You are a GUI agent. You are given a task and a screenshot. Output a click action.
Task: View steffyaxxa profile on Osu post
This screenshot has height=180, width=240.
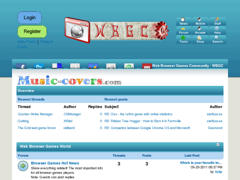(x=215, y=114)
